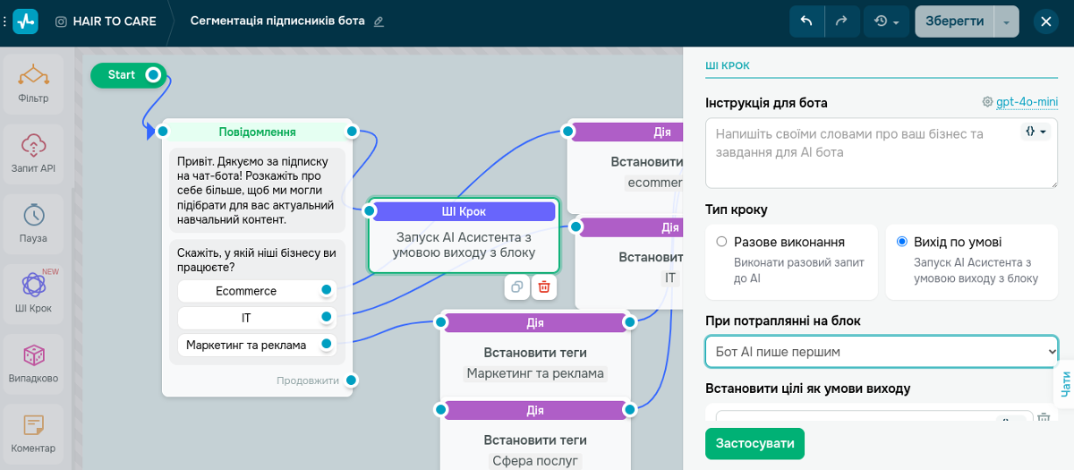Viewport: 1074px width, 470px height.
Task: Click Дія ecommerce block input connector
Action: click(x=567, y=132)
